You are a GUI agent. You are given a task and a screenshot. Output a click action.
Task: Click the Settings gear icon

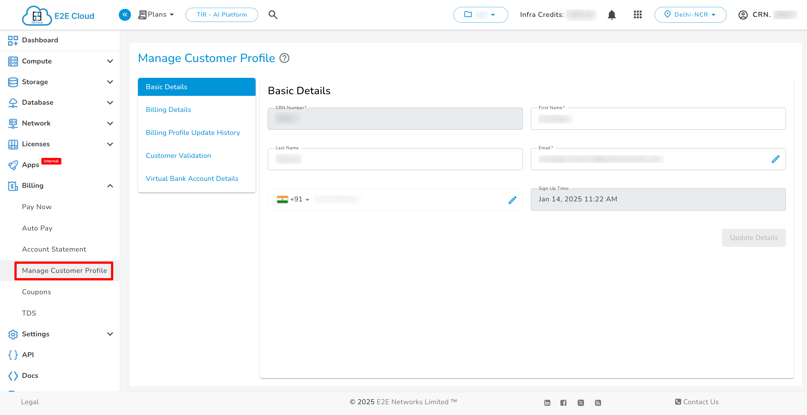[13, 334]
